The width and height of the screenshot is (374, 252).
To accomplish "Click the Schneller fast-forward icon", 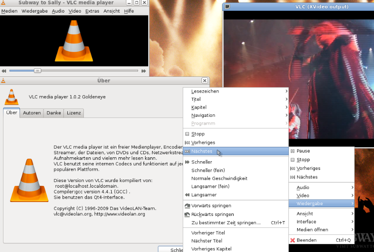I will (187, 162).
